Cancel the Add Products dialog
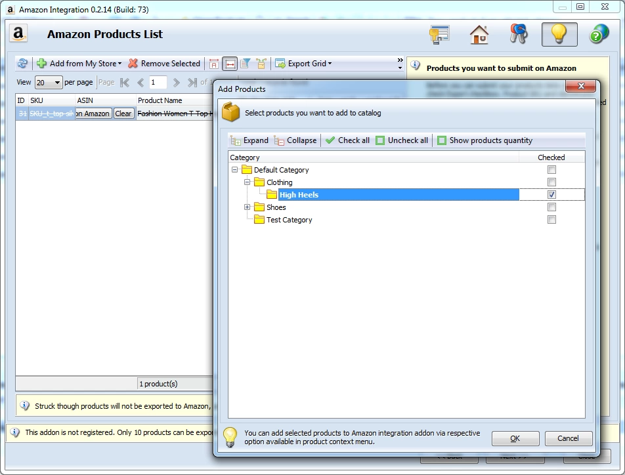 click(569, 438)
